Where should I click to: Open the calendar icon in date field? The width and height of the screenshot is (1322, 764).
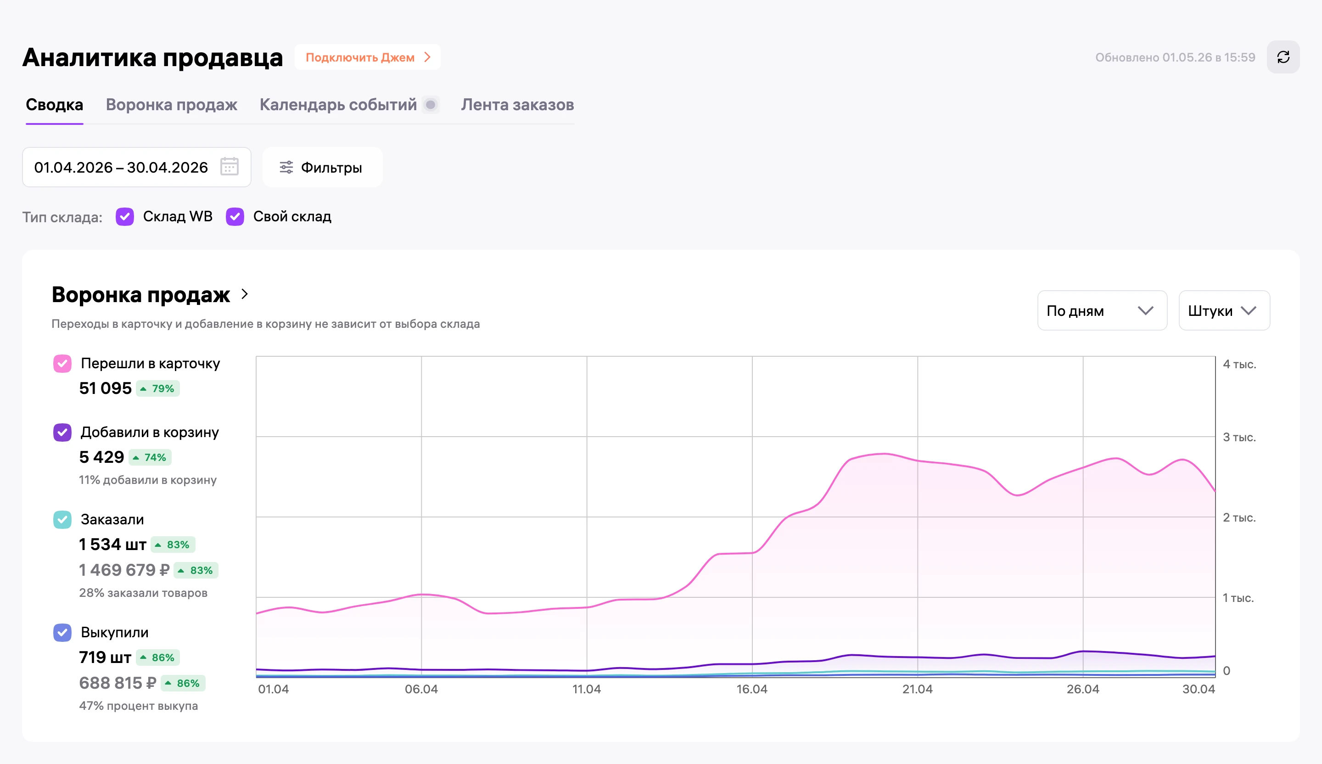pyautogui.click(x=229, y=167)
